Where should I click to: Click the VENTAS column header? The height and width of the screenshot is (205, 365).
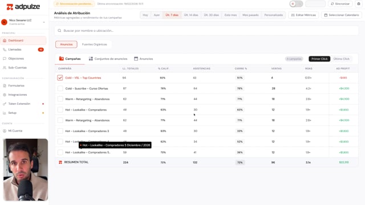pyautogui.click(x=276, y=68)
